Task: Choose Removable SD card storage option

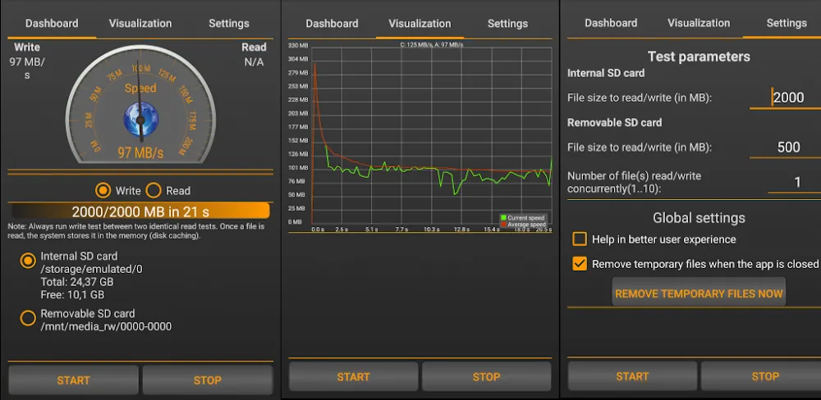Action: click(x=28, y=318)
